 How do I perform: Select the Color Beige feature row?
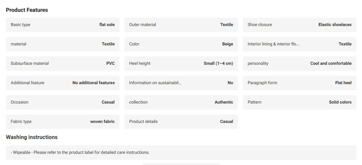(x=181, y=44)
